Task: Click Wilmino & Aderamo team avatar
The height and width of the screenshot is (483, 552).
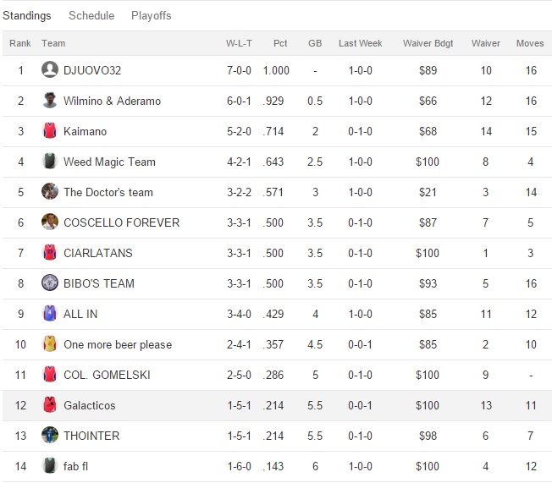Action: [50, 101]
